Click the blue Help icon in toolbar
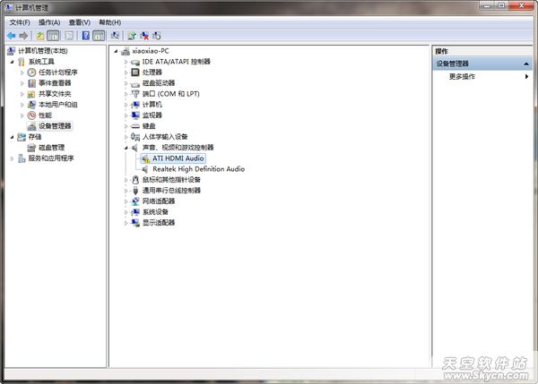 coord(84,36)
